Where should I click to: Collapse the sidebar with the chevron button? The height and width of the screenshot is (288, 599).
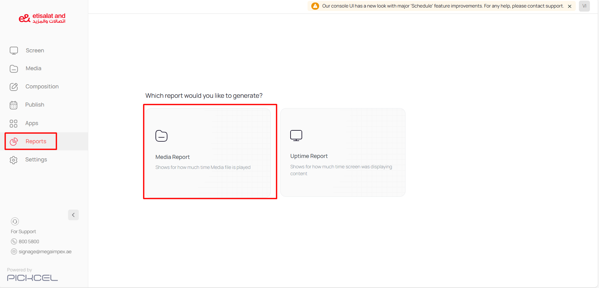73,215
